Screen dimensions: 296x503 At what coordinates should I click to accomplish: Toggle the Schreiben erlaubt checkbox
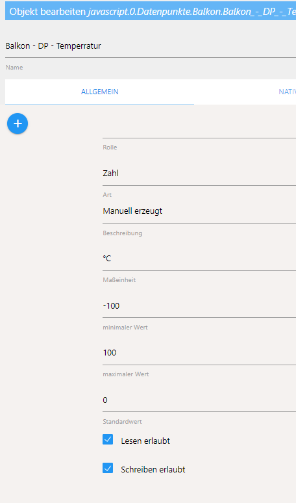pyautogui.click(x=108, y=468)
